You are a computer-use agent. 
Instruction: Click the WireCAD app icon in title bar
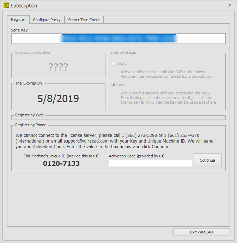6,6
